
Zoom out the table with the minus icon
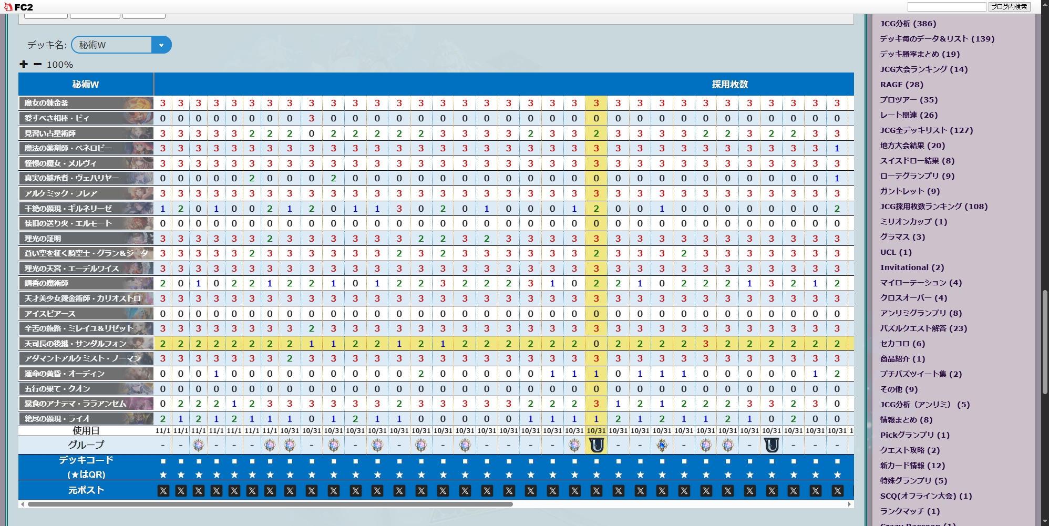pyautogui.click(x=37, y=64)
